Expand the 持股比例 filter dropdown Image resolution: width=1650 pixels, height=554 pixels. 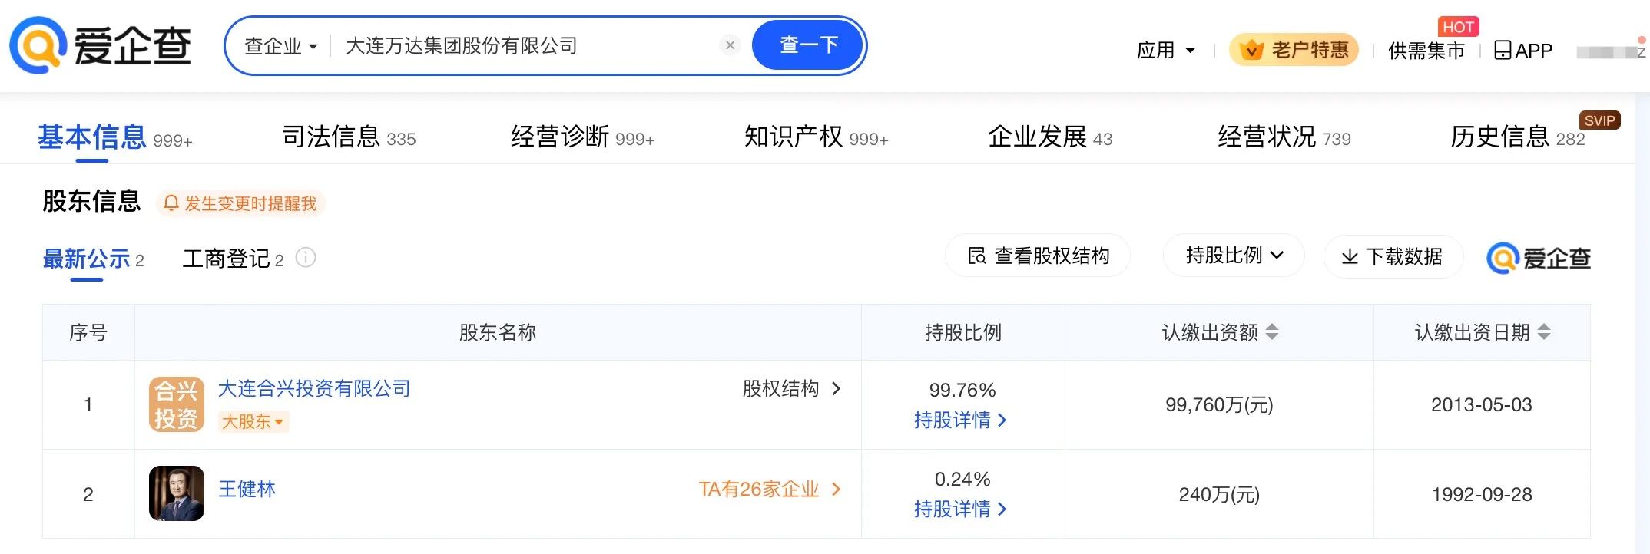[x=1233, y=256]
